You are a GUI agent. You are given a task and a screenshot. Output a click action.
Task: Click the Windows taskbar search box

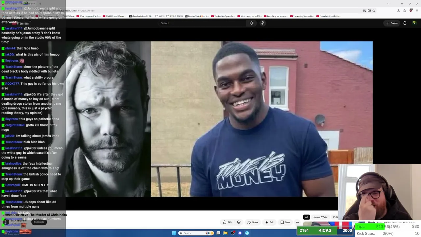tap(196, 233)
